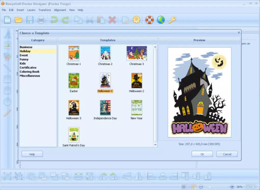Click the Print icon in toolbar

point(41,20)
